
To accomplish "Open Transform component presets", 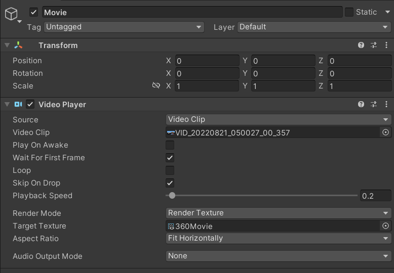I will pyautogui.click(x=374, y=45).
